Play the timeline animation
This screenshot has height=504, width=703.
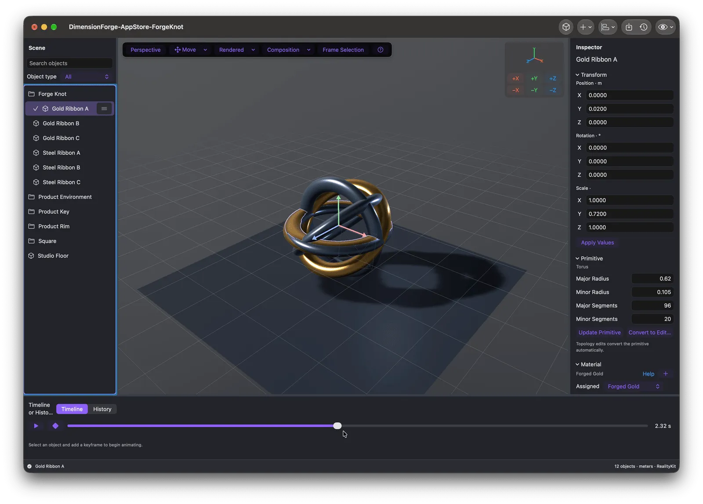36,426
